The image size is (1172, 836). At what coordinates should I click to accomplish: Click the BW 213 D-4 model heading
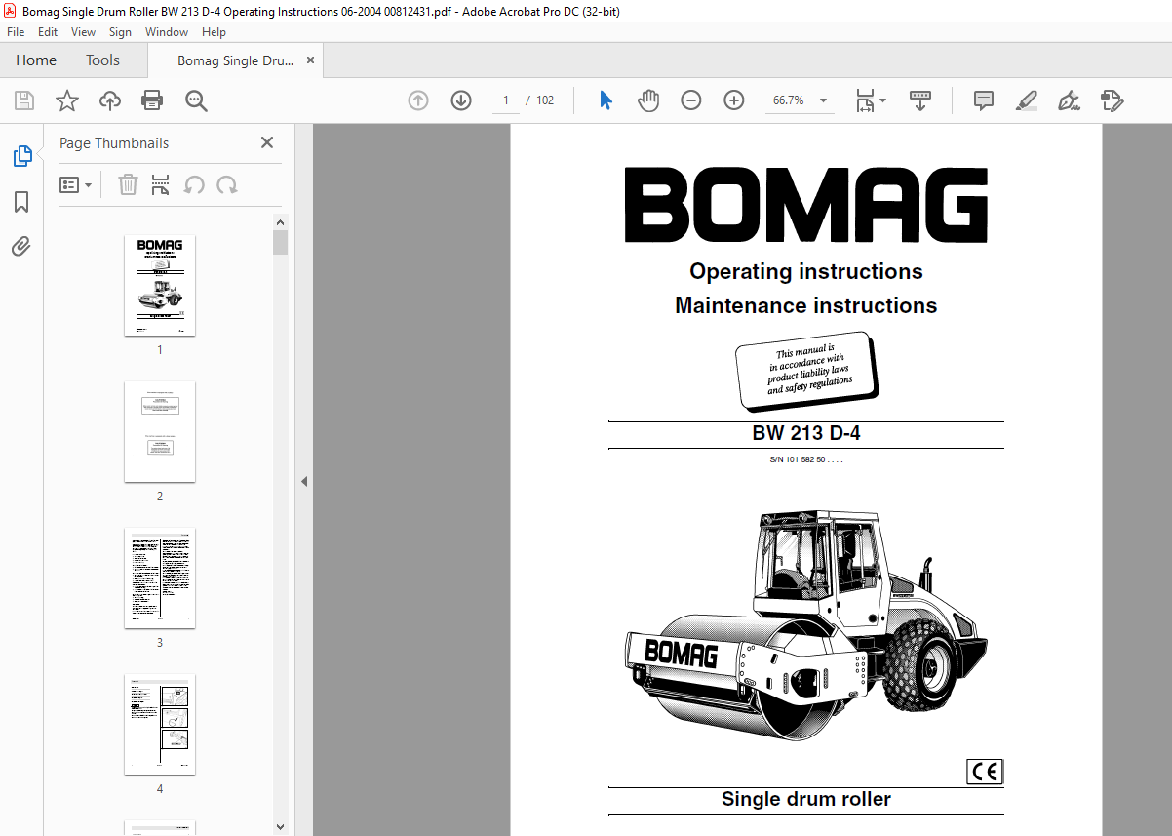click(805, 434)
